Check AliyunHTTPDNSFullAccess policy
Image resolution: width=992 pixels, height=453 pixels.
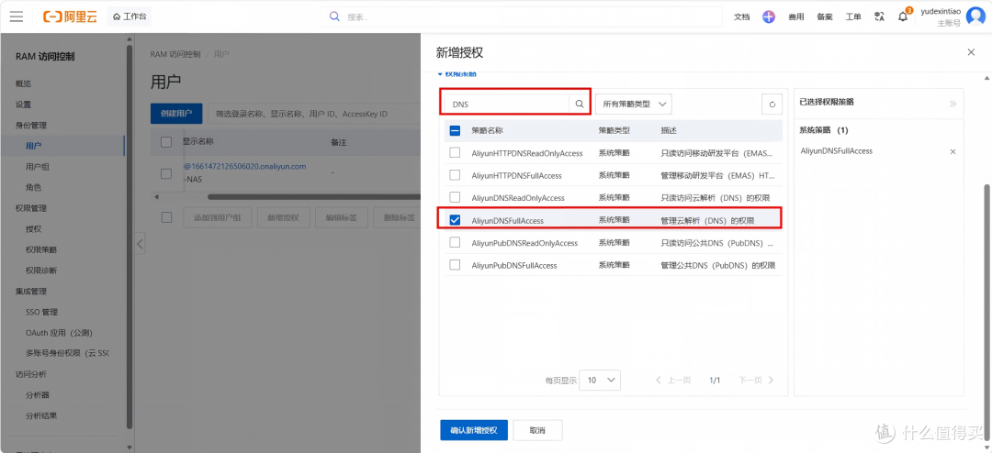point(455,175)
